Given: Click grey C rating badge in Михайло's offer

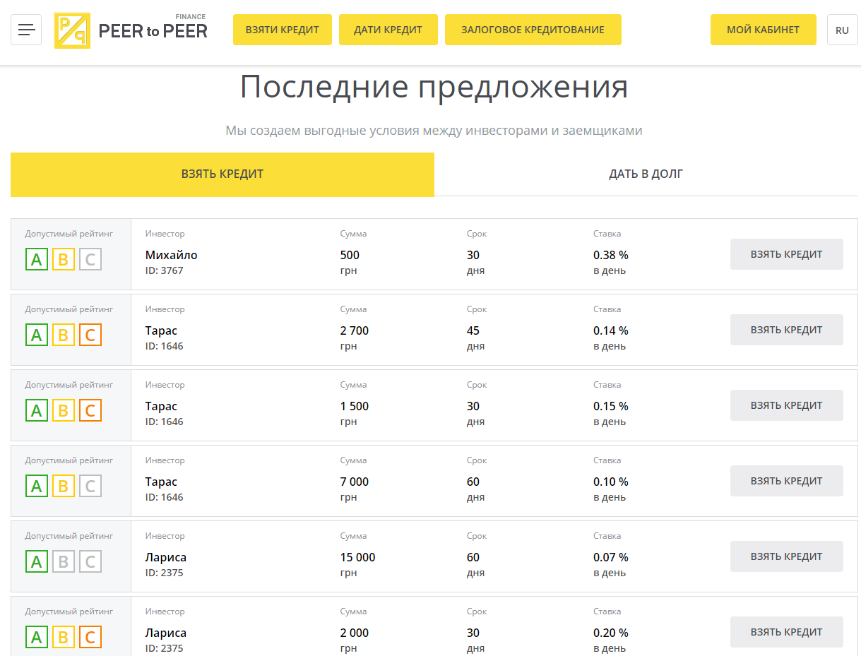Looking at the screenshot, I should pos(90,260).
